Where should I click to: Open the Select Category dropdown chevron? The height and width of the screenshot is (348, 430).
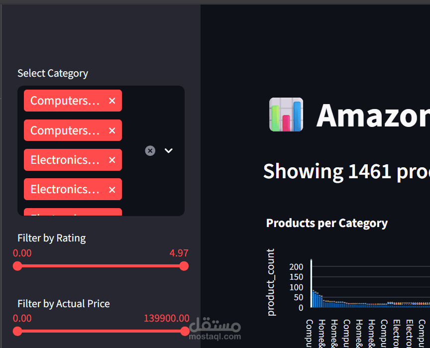168,150
